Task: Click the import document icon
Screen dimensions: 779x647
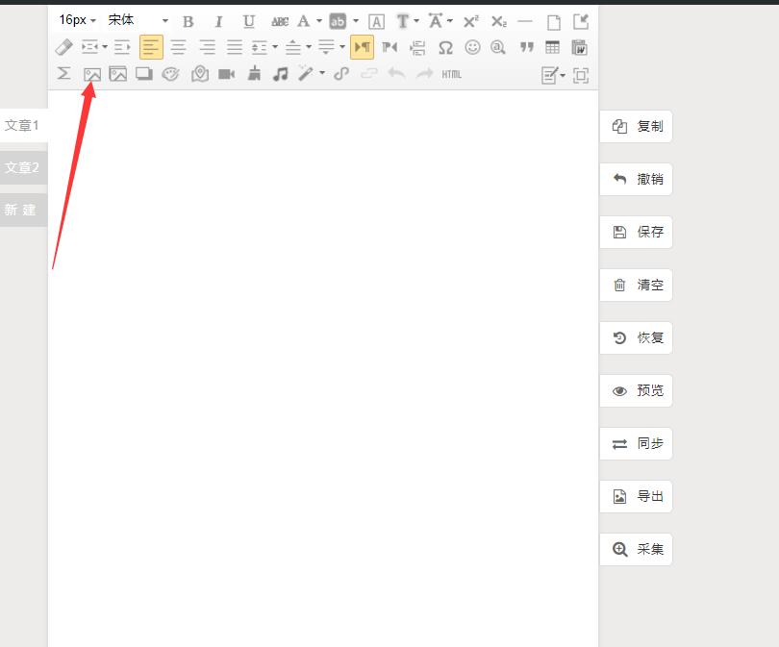Action: 581,21
